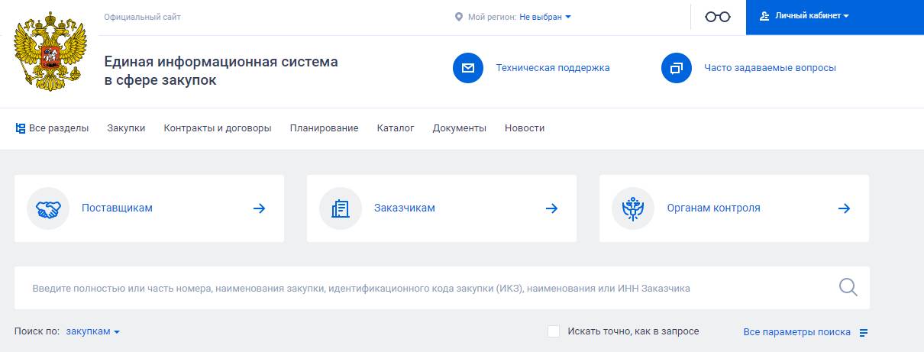Screen dimensions: 924x352
Task: Open the Новости menu item
Action: [x=525, y=128]
